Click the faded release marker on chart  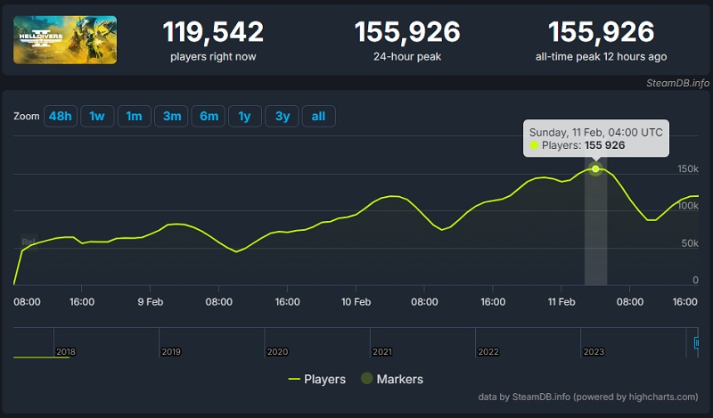28,242
